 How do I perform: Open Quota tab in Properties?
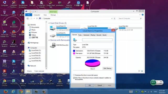[104, 35]
